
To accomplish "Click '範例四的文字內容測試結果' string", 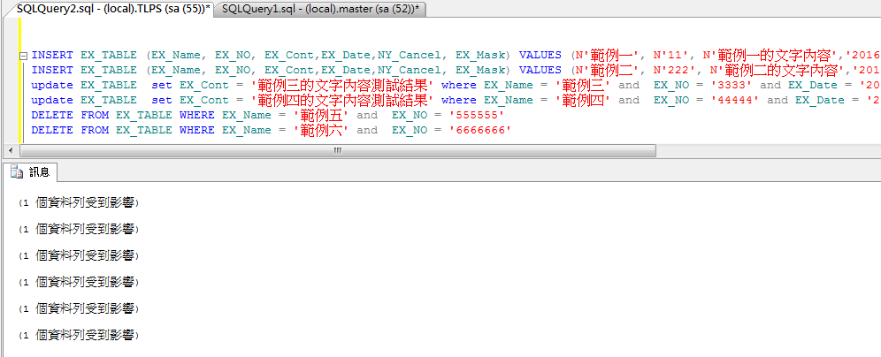I will 342,101.
